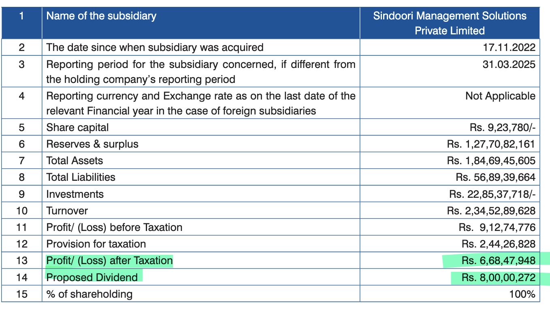This screenshot has height=309, width=550.
Task: Click the 'Name of the subsidiary' header cell
Action: click(x=101, y=16)
